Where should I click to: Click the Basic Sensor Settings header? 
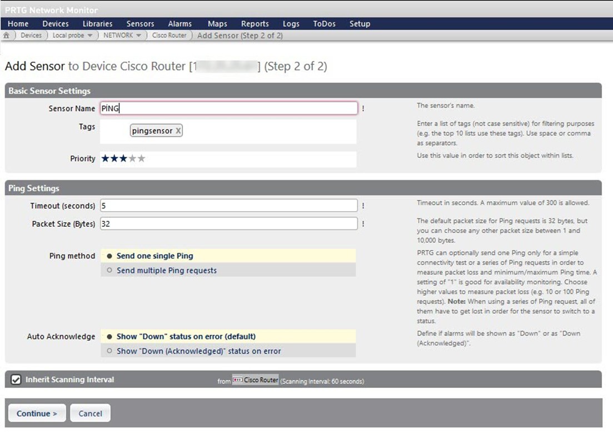[303, 91]
